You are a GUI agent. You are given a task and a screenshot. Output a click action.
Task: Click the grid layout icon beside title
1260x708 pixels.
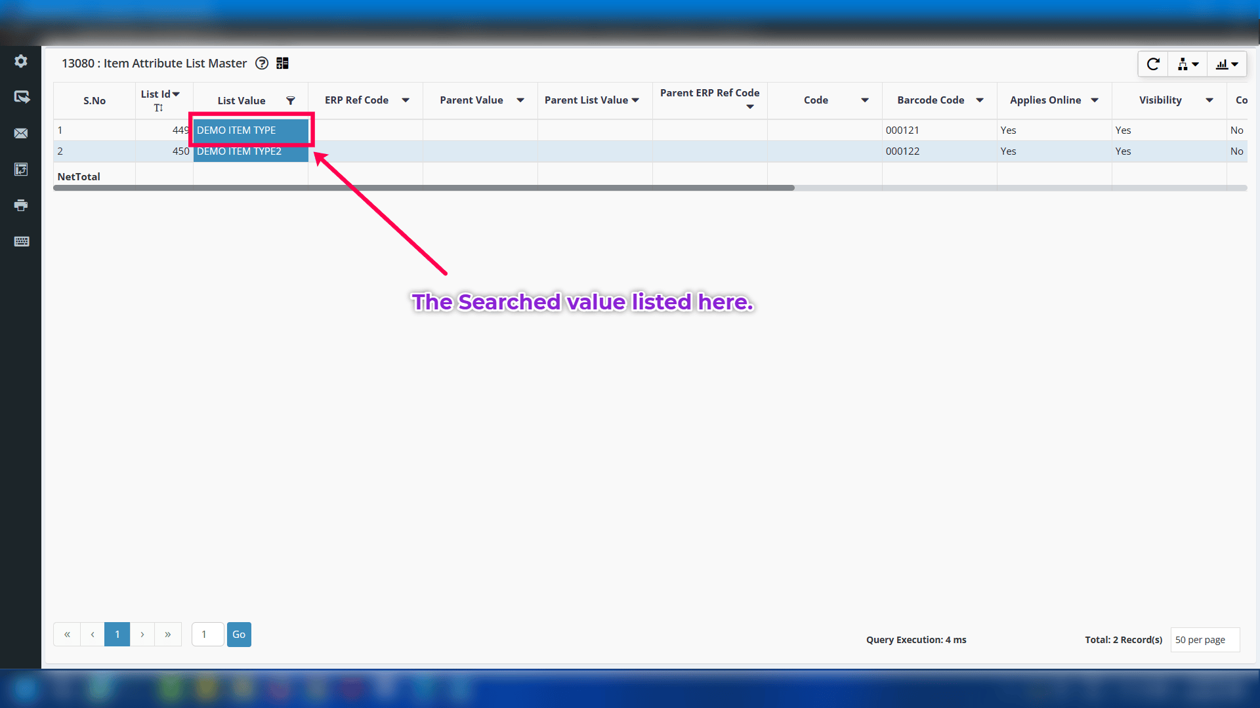[282, 64]
